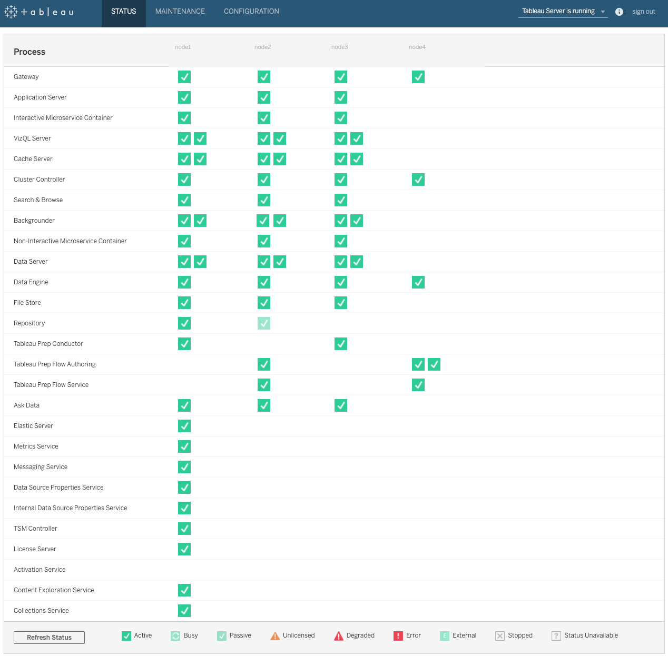Open the Tableau Server is running dropdown

[x=563, y=11]
